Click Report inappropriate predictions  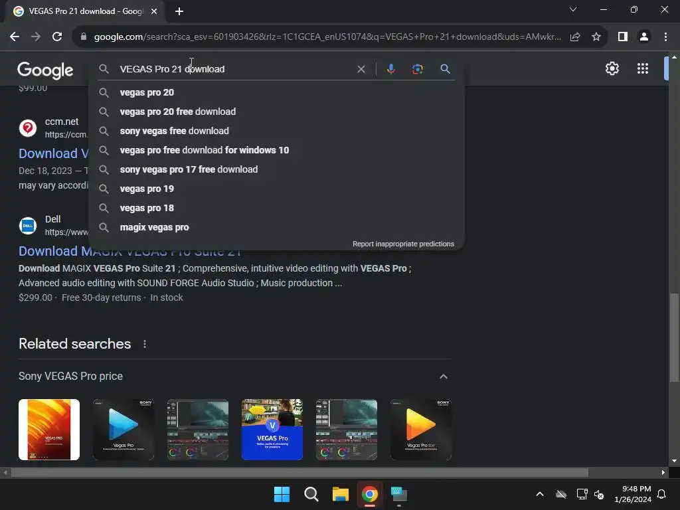[403, 244]
